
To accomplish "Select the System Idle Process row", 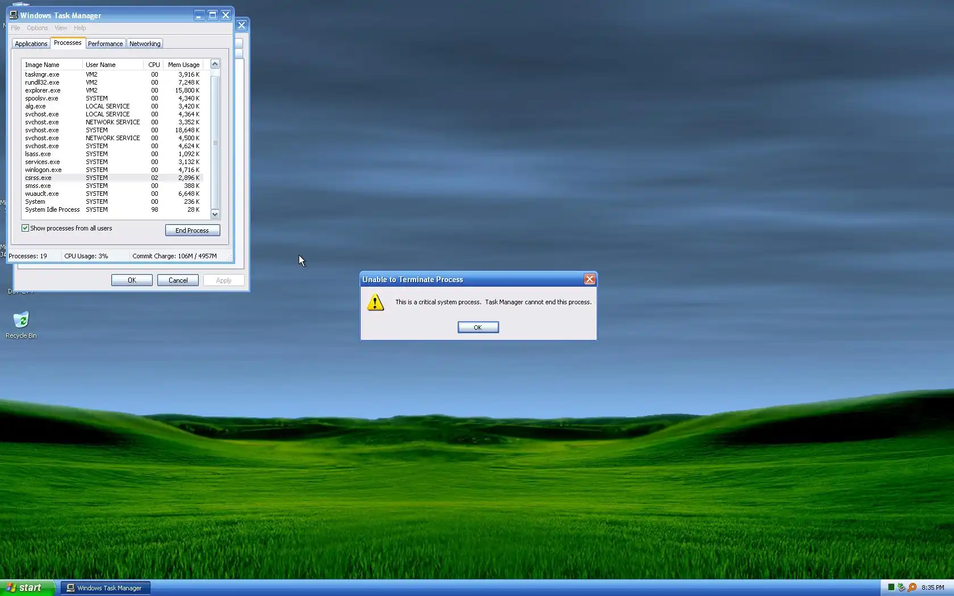I will tap(112, 209).
